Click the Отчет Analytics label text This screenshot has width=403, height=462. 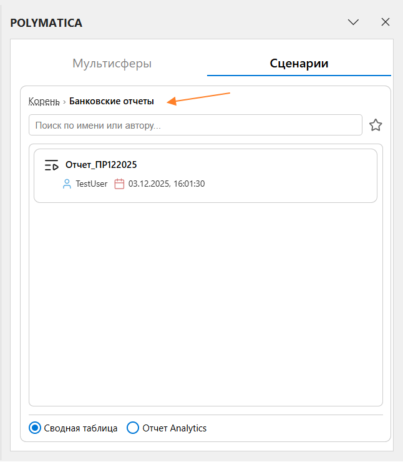[x=174, y=428]
